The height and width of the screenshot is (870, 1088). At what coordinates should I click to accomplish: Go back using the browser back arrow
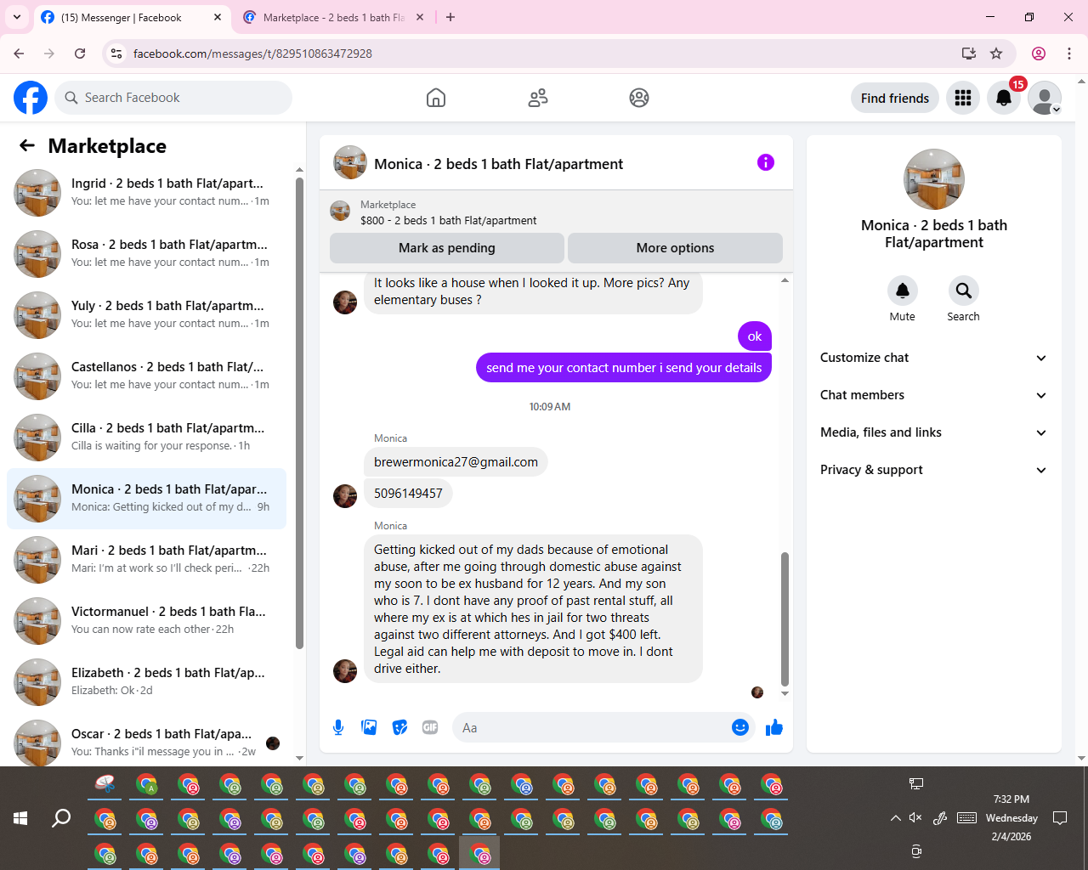[x=19, y=54]
